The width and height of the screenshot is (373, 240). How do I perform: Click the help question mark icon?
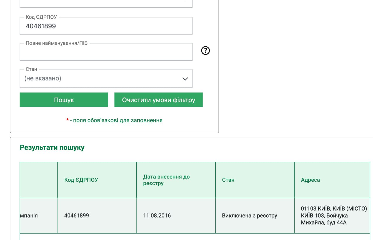[x=205, y=51]
